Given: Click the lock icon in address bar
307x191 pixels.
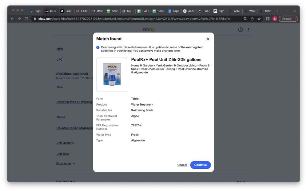Looking at the screenshot, I should (35, 19).
